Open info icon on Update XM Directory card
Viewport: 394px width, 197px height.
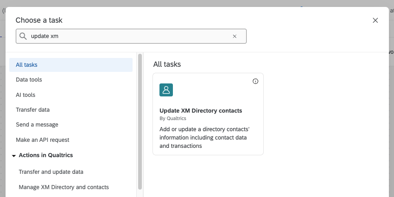[x=255, y=81]
